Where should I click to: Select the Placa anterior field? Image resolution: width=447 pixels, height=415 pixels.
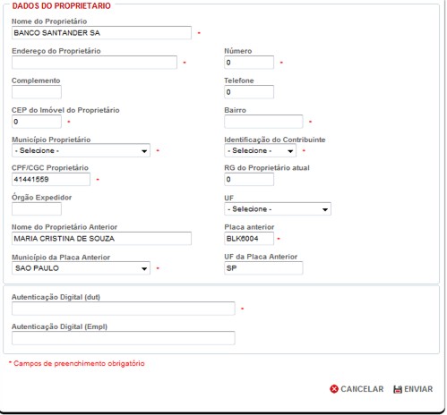coord(249,239)
